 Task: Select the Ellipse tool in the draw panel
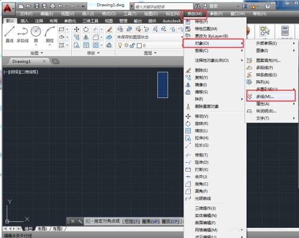[62, 37]
